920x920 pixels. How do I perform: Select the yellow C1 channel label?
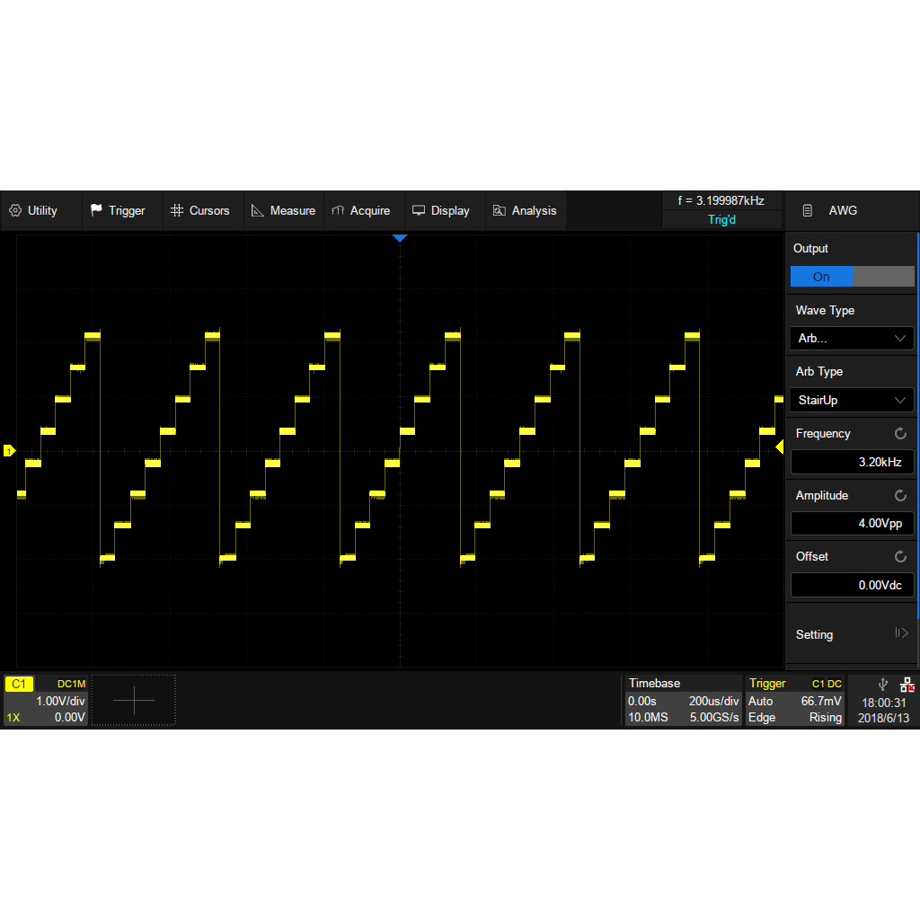[x=19, y=685]
